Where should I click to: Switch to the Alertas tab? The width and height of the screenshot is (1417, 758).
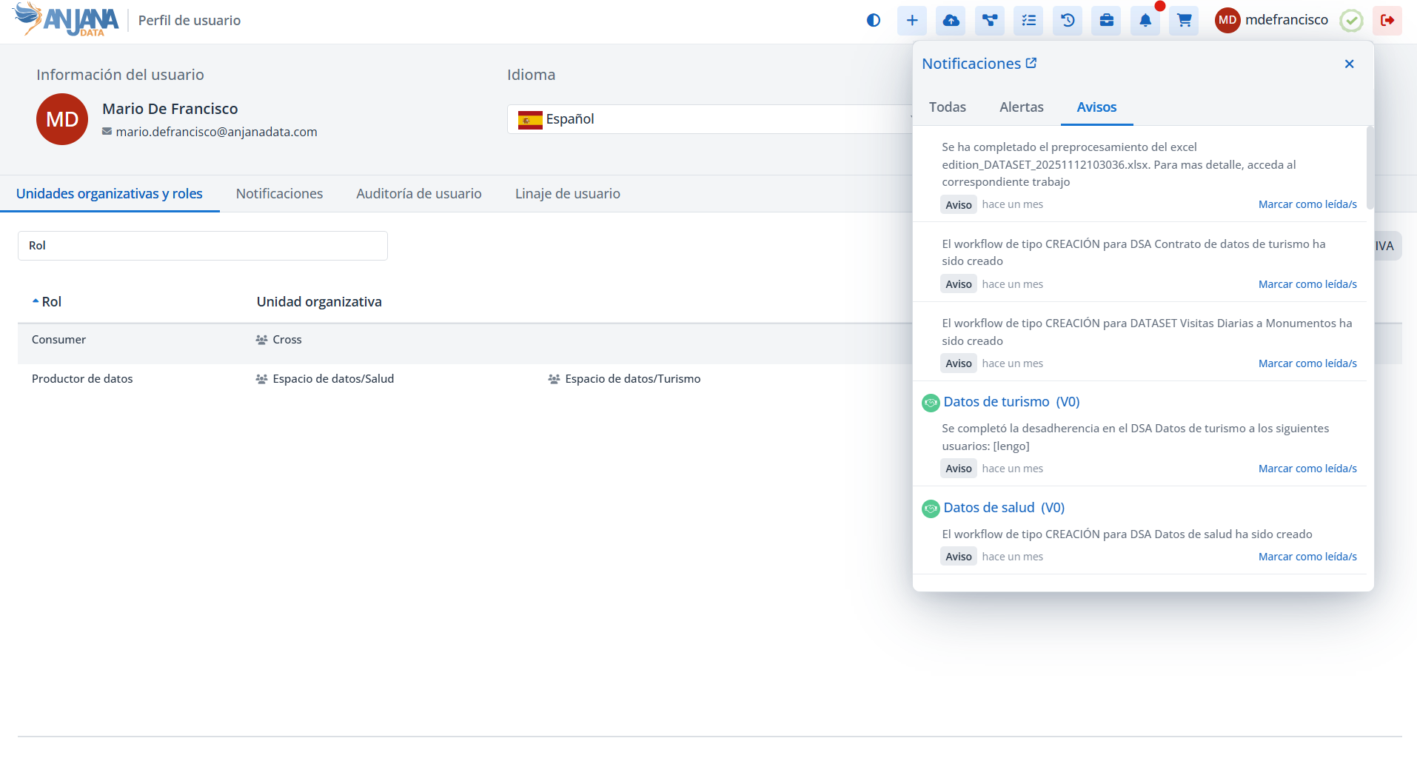click(x=1021, y=107)
